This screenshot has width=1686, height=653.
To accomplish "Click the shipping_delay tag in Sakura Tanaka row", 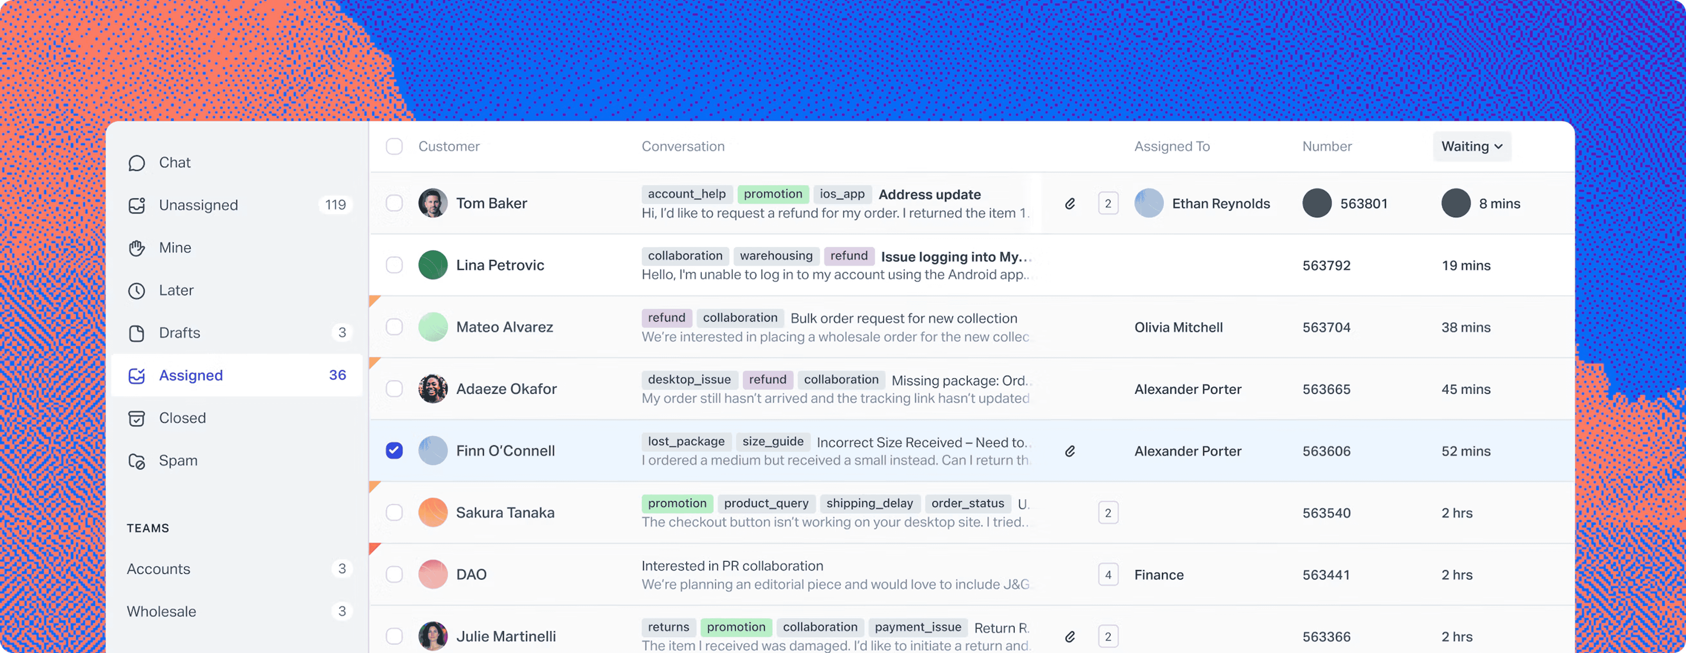I will pos(869,503).
